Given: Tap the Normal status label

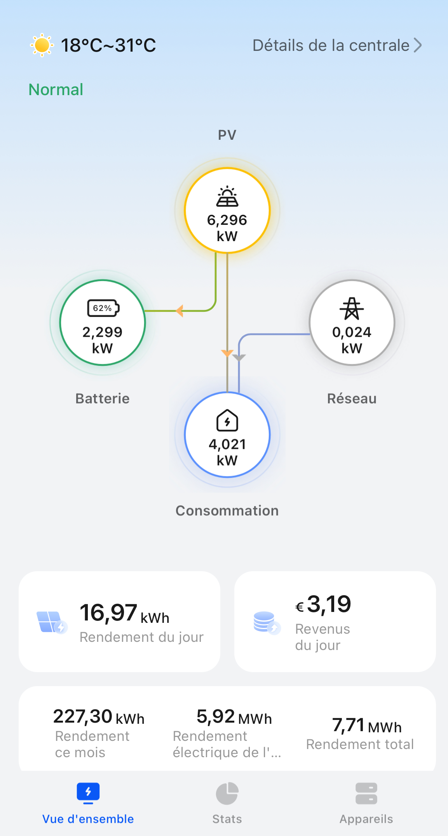Looking at the screenshot, I should 56,90.
